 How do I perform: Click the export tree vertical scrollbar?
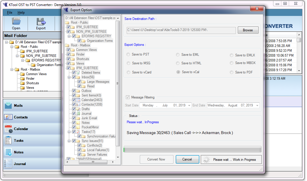[x=118, y=84]
